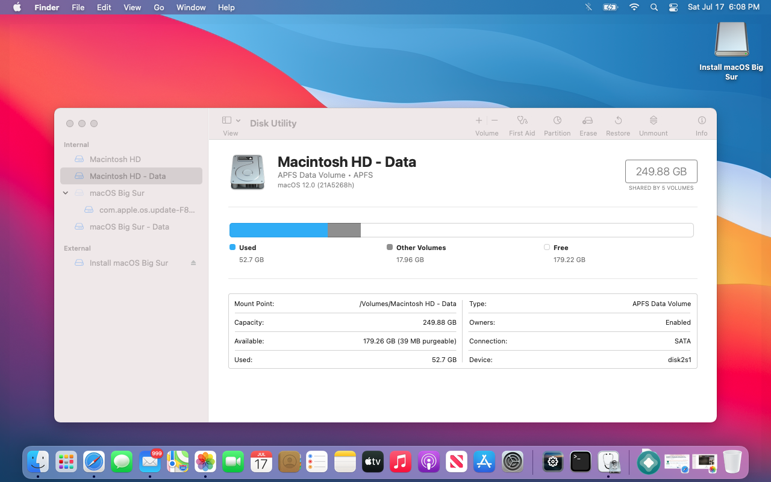Eject the Install macOS Big Sur disk
Screen dimensions: 771x482
(193, 263)
